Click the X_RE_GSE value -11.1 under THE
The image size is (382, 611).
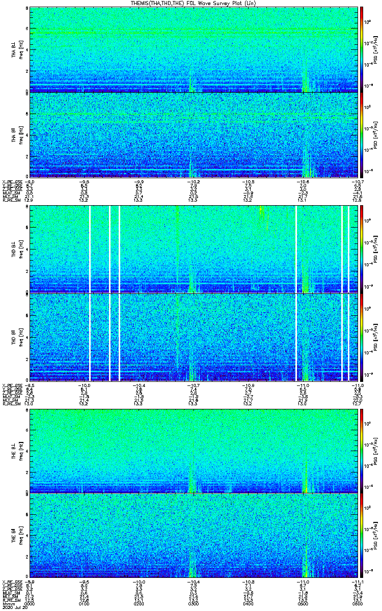click(358, 582)
